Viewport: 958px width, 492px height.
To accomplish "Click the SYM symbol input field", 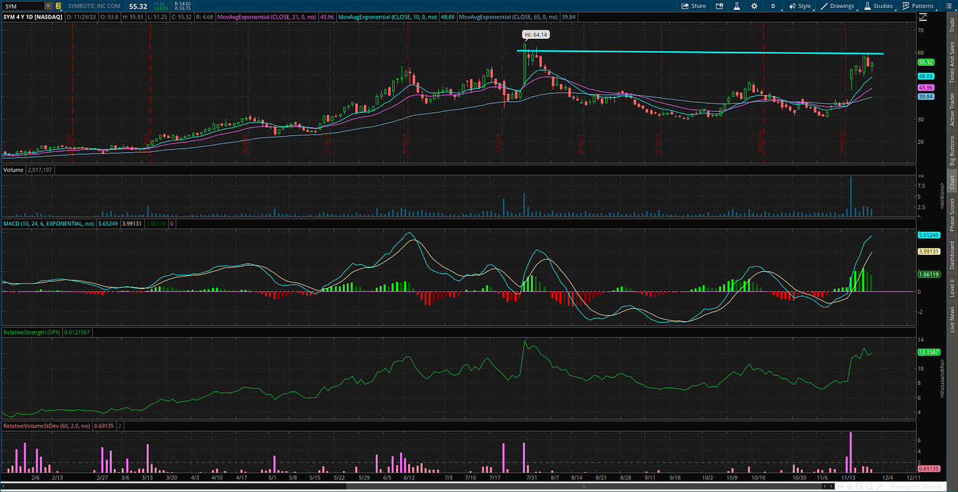I will tap(24, 6).
